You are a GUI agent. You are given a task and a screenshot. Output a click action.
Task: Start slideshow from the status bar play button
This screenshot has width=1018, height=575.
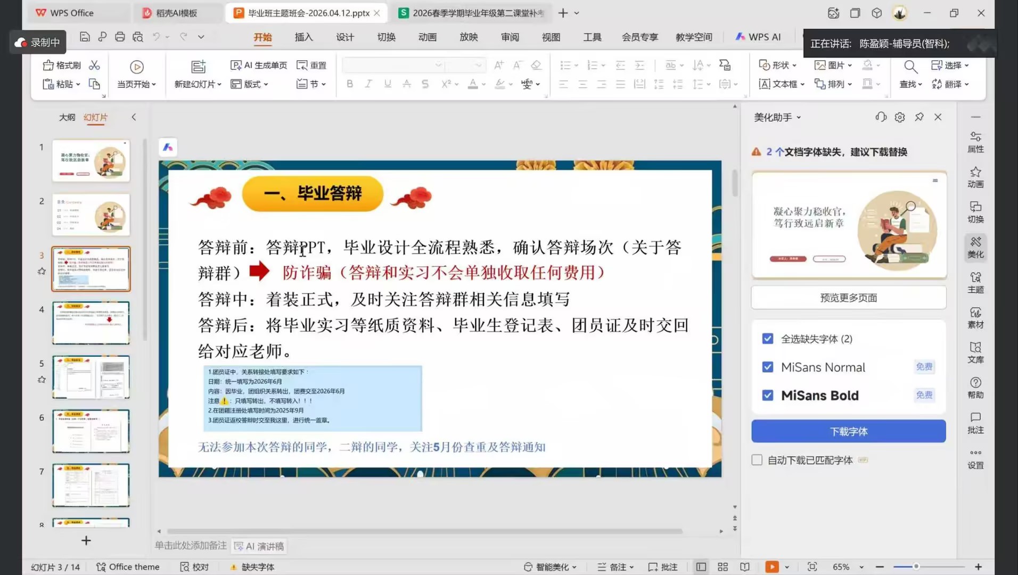(x=771, y=567)
